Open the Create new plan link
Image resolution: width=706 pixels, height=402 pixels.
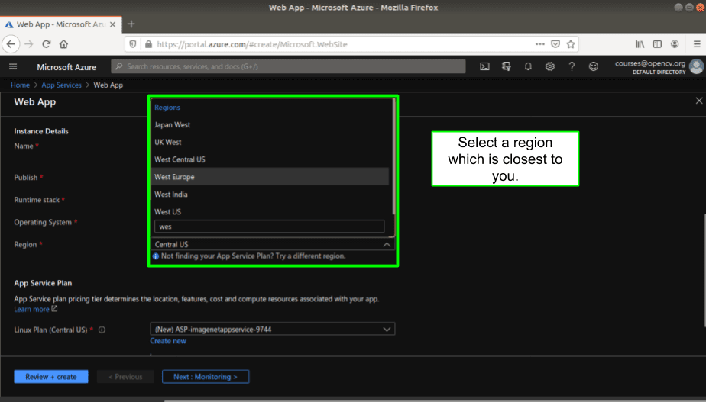coord(168,341)
